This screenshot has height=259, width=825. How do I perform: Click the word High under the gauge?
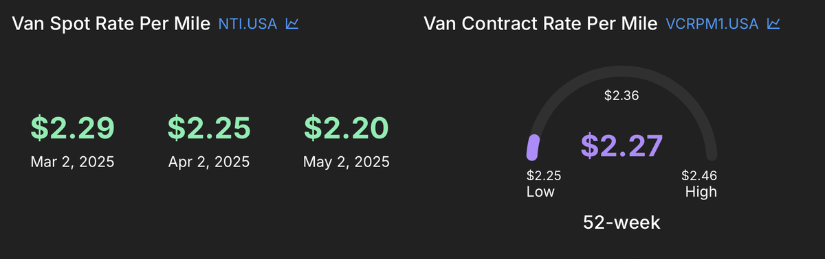coord(701,192)
